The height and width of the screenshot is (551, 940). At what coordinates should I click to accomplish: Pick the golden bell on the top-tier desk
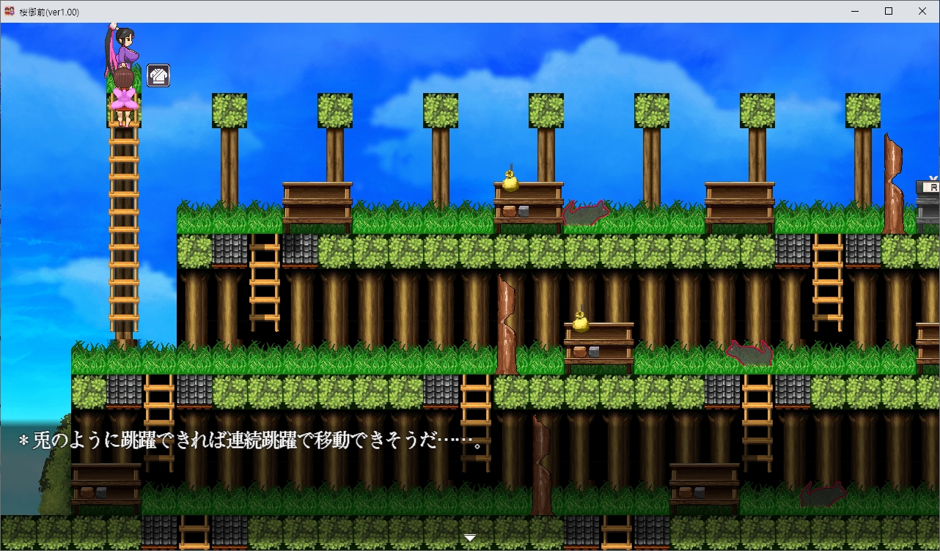click(510, 179)
